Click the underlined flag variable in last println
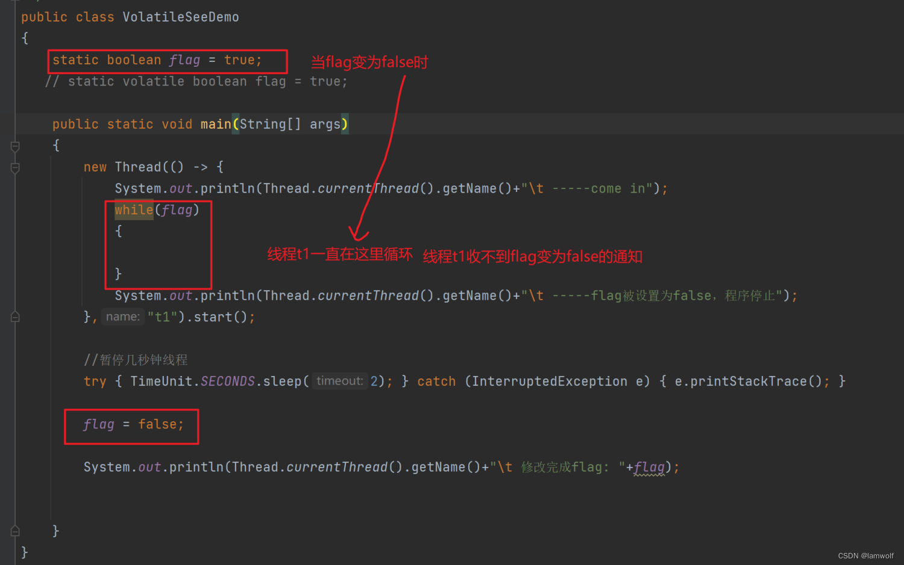This screenshot has height=565, width=904. tap(649, 467)
